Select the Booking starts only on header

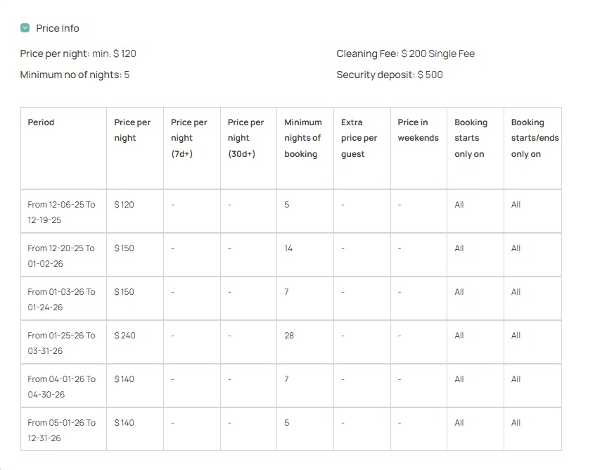(471, 138)
